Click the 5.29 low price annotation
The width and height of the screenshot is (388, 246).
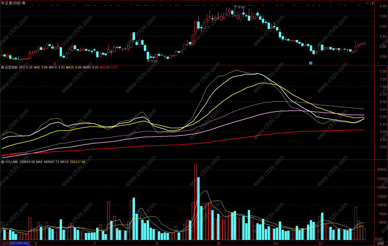pyautogui.click(x=154, y=61)
